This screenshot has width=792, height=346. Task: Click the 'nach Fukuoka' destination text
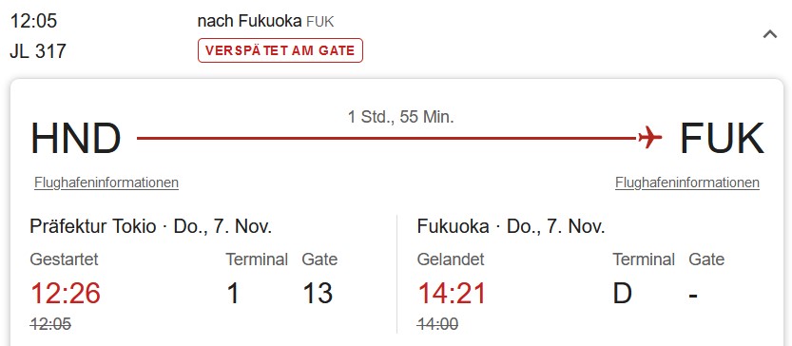click(248, 21)
